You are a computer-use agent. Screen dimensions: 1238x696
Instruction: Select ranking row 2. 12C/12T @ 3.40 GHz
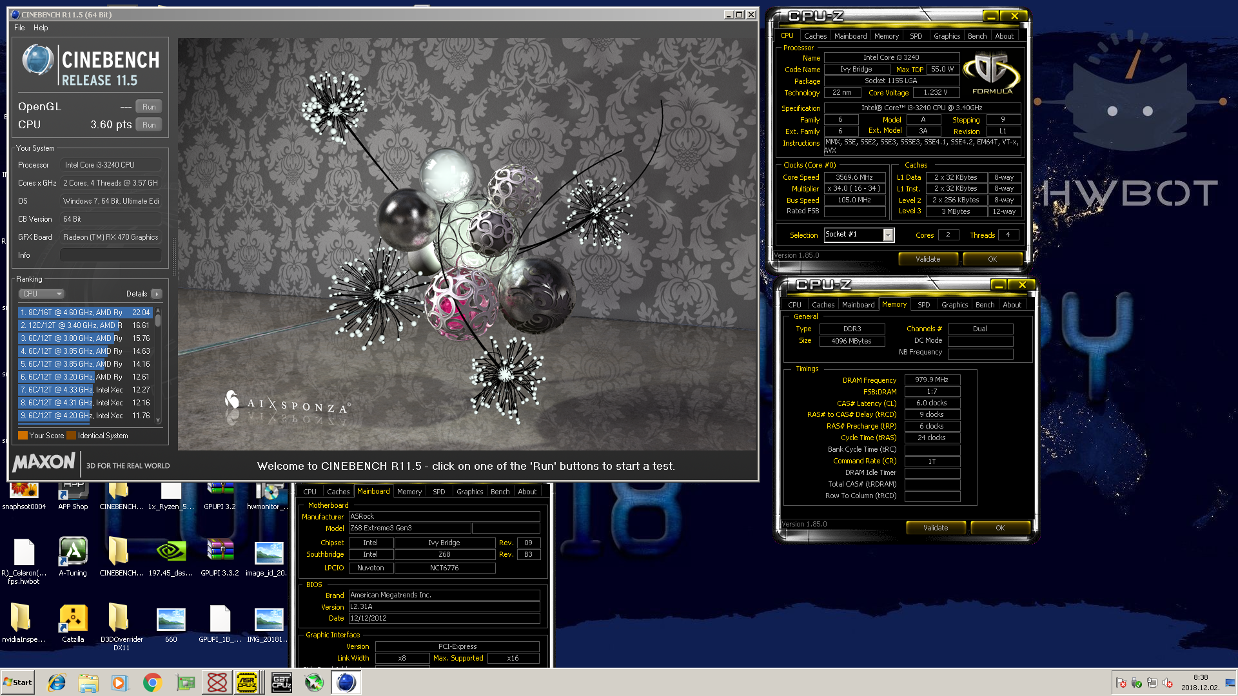click(85, 325)
